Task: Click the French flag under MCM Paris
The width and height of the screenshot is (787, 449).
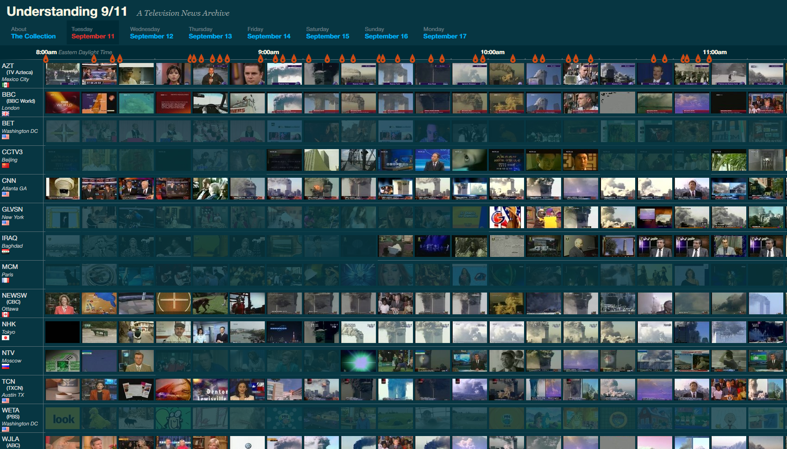Action: [x=5, y=280]
